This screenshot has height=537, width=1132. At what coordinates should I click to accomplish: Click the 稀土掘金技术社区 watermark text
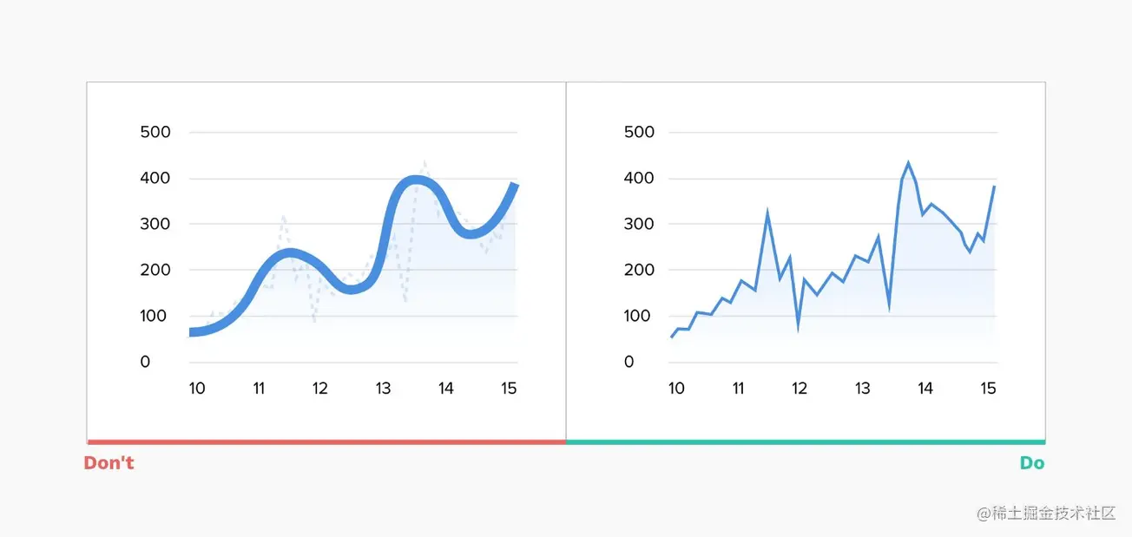click(x=1046, y=513)
